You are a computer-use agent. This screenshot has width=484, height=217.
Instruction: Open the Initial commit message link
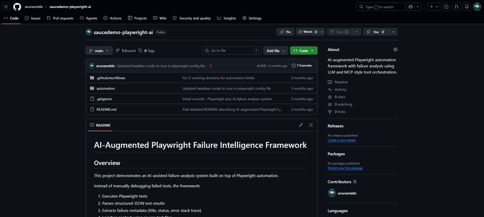pyautogui.click(x=227, y=99)
